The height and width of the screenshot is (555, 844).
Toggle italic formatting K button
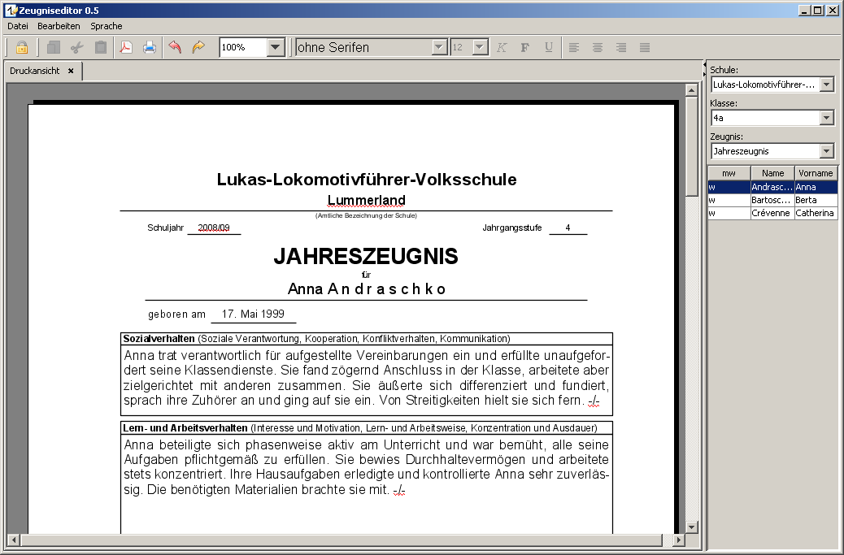click(x=501, y=47)
